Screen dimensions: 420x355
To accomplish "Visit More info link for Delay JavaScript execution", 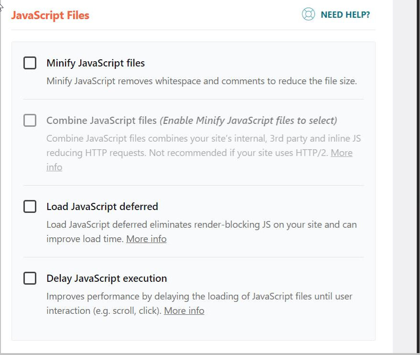I will [184, 311].
